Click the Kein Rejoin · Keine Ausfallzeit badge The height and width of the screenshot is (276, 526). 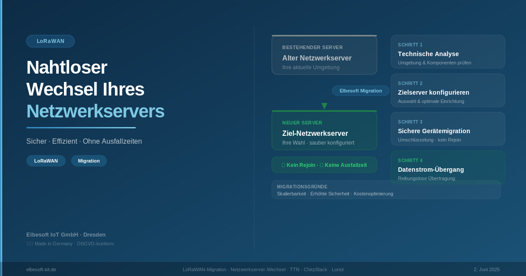(x=324, y=165)
